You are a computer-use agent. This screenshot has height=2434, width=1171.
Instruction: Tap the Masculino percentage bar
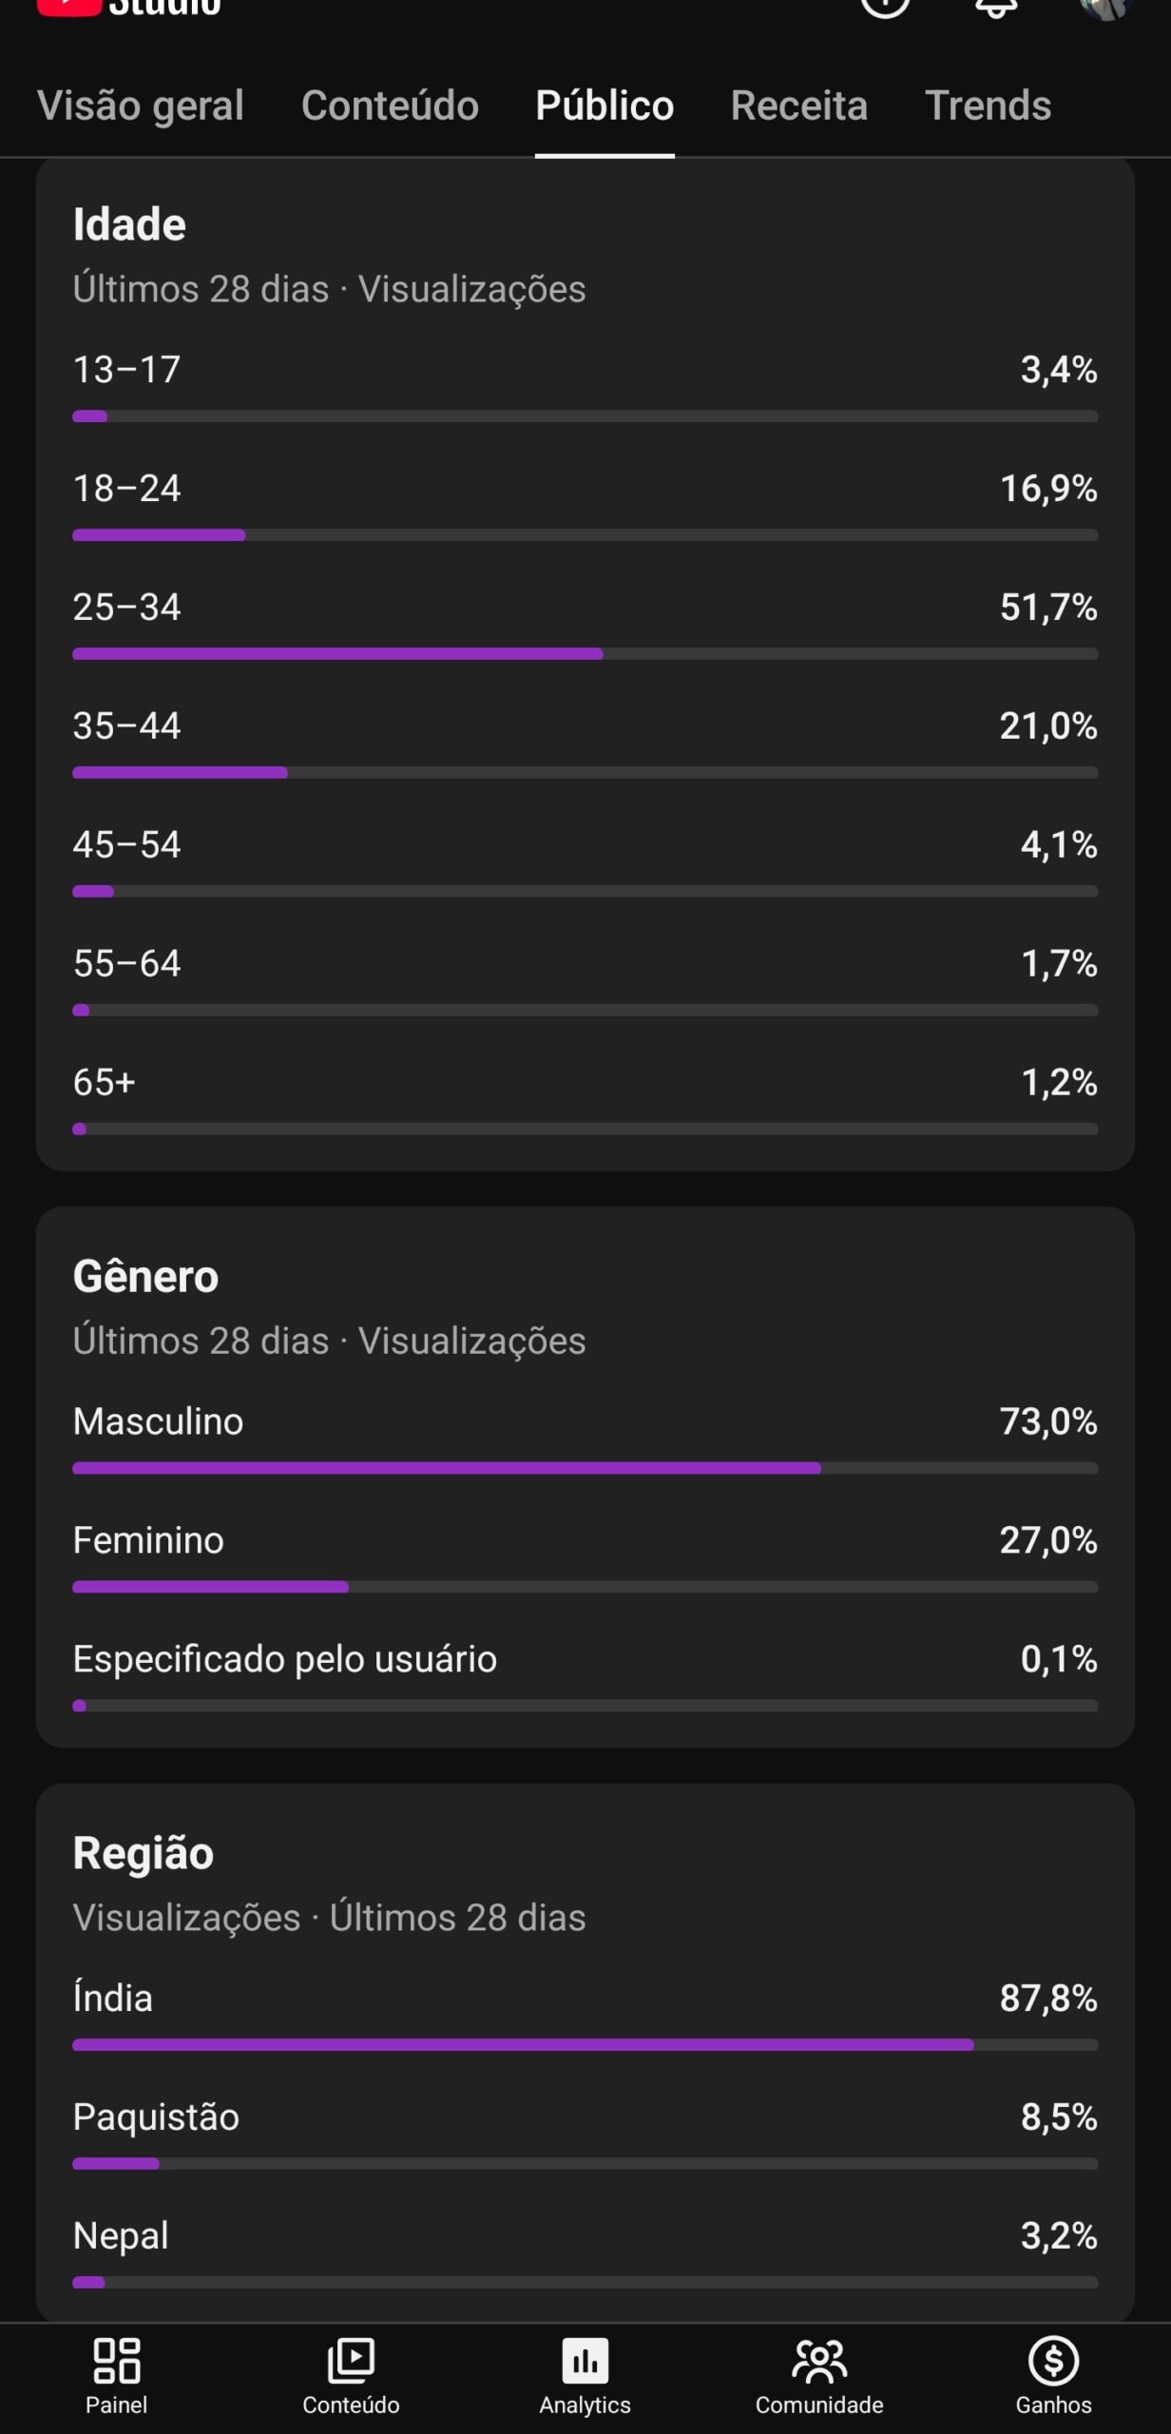[x=585, y=1469]
